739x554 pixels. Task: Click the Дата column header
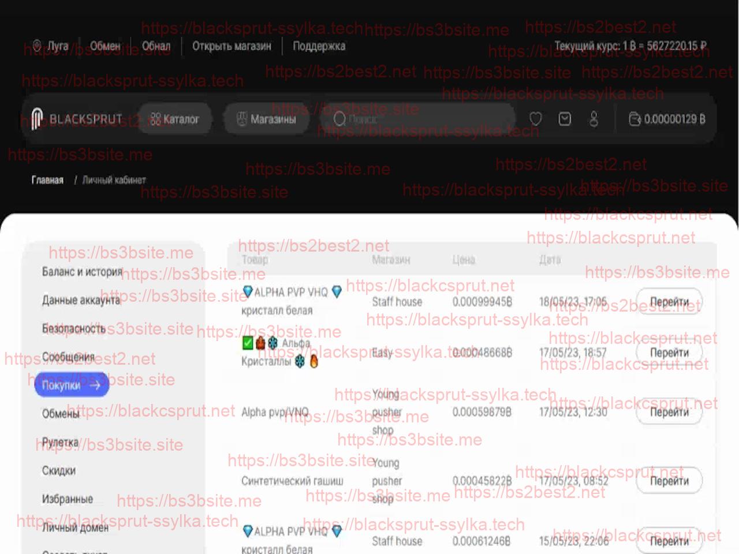[550, 260]
